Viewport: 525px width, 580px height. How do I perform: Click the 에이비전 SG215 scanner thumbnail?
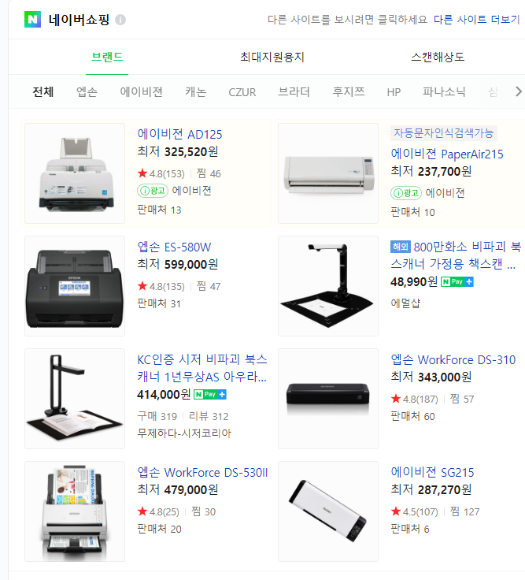tap(328, 511)
